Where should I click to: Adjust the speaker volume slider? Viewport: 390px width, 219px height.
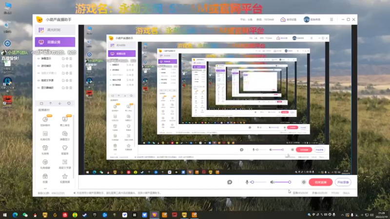click(x=283, y=182)
